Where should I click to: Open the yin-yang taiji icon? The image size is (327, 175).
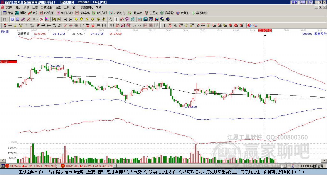coord(249,26)
